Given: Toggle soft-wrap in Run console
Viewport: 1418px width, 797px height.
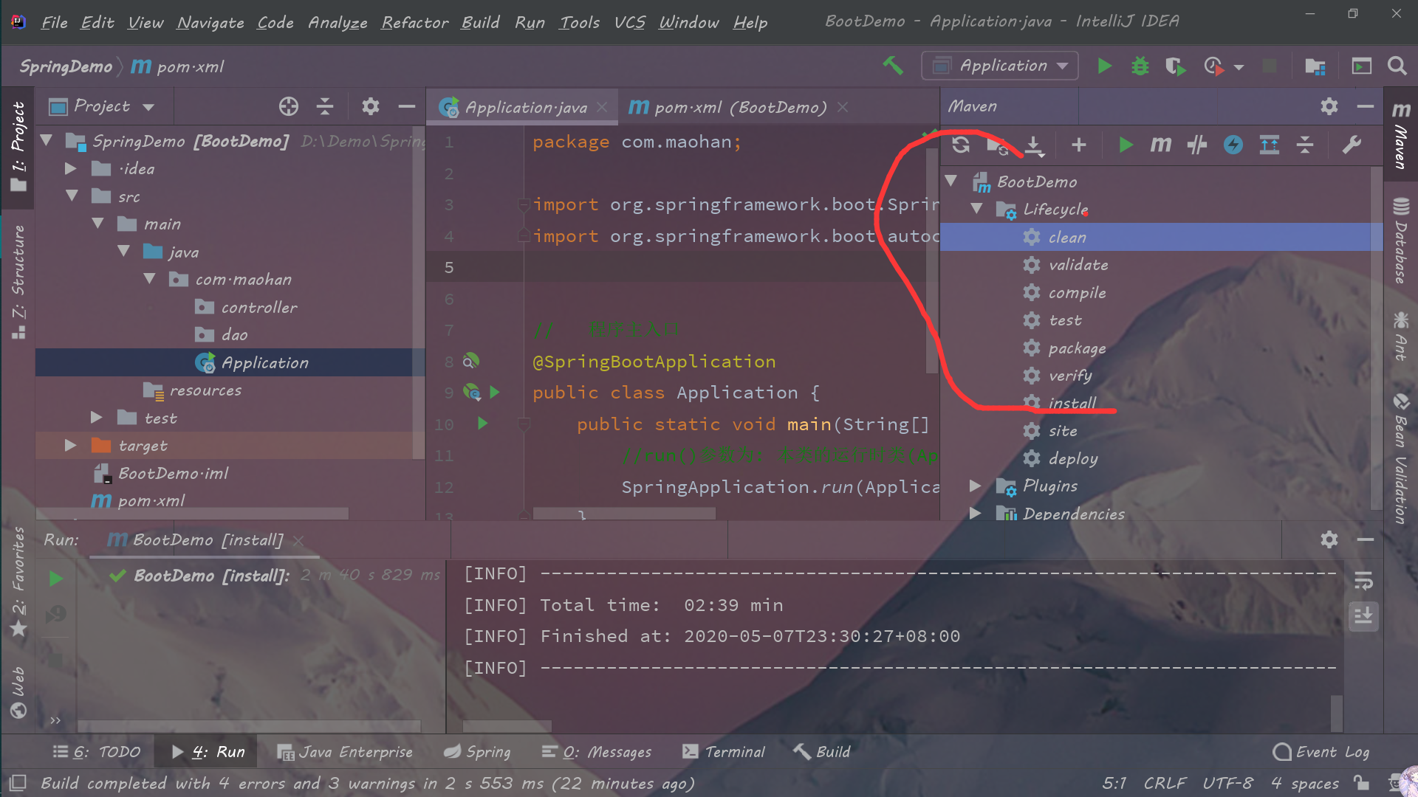Looking at the screenshot, I should (1363, 581).
